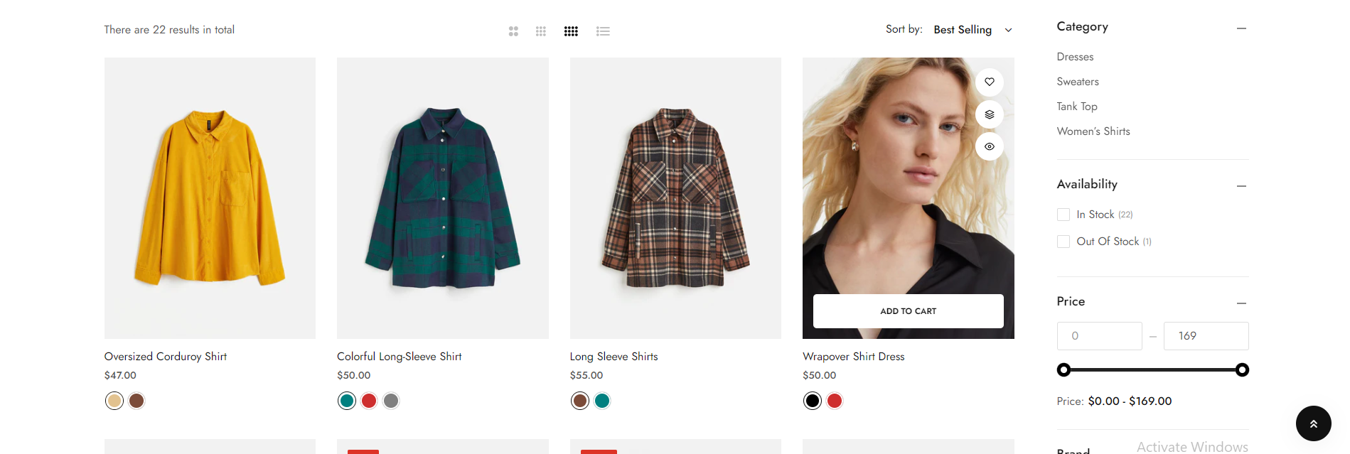
Task: Collapse the Availability filter section
Action: click(1241, 186)
